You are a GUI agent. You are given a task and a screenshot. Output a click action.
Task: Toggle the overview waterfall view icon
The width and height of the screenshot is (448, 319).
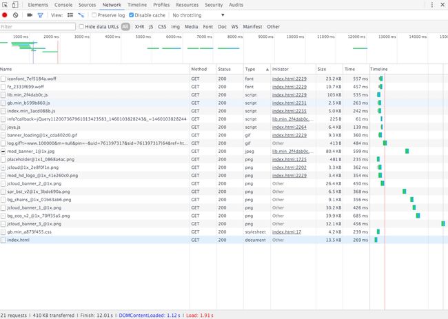click(x=81, y=15)
